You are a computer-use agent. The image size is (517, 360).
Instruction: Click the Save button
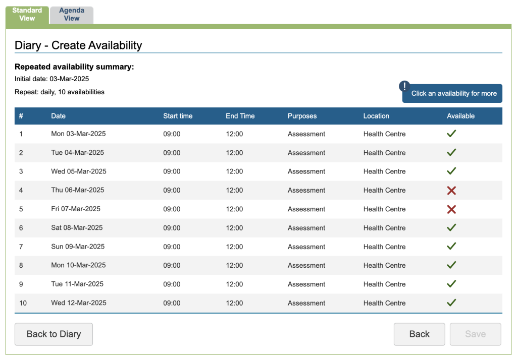pyautogui.click(x=475, y=334)
